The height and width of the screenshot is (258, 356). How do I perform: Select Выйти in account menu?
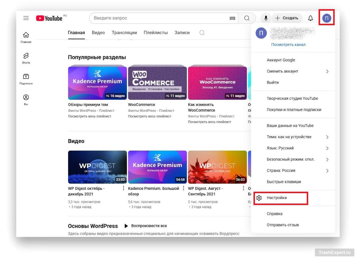coord(273,82)
